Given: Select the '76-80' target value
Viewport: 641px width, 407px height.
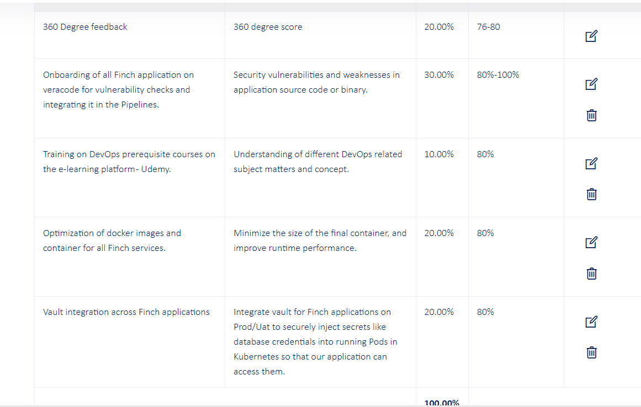Looking at the screenshot, I should pyautogui.click(x=488, y=27).
